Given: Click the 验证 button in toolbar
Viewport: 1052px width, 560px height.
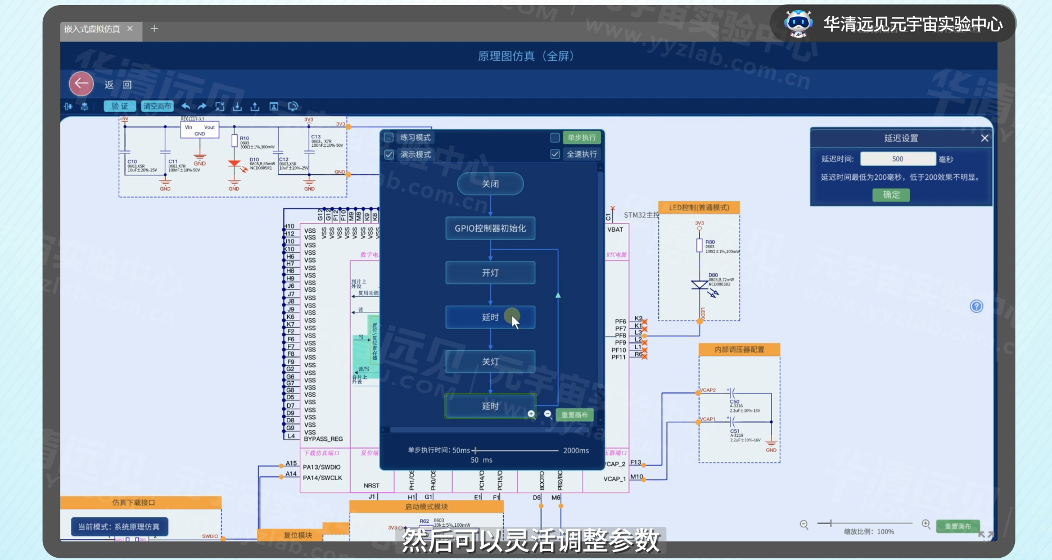Looking at the screenshot, I should pyautogui.click(x=119, y=106).
